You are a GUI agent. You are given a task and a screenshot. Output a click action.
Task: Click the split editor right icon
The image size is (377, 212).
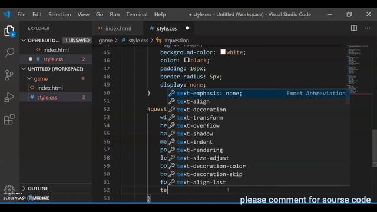click(x=354, y=28)
